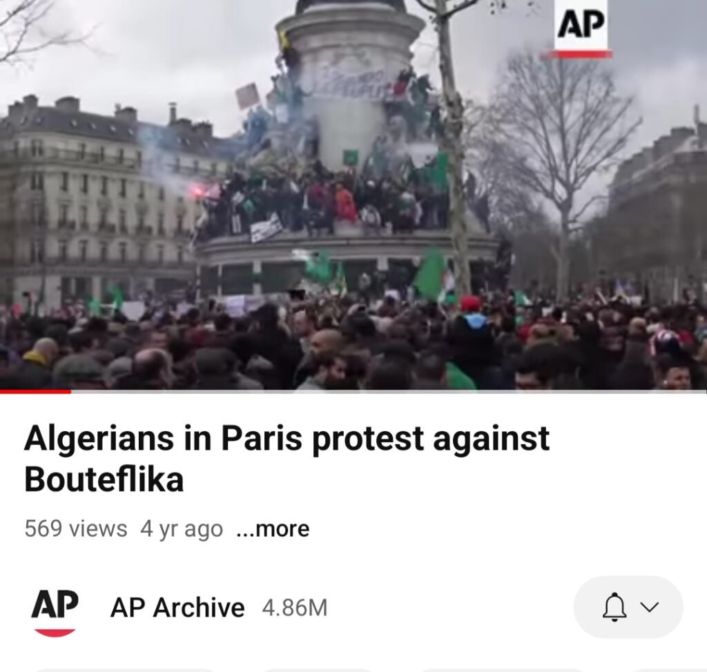Expand the notification options chevron

click(x=649, y=607)
